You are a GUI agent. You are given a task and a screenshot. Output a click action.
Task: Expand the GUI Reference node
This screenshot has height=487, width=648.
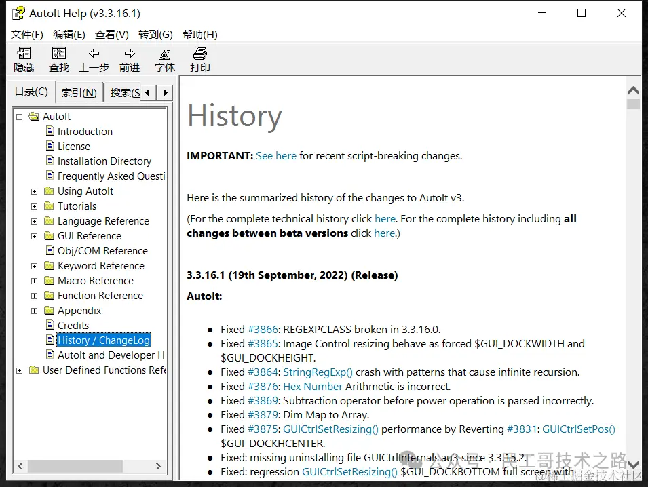[35, 236]
